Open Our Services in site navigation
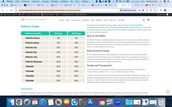The image size is (172, 107). click(76, 20)
